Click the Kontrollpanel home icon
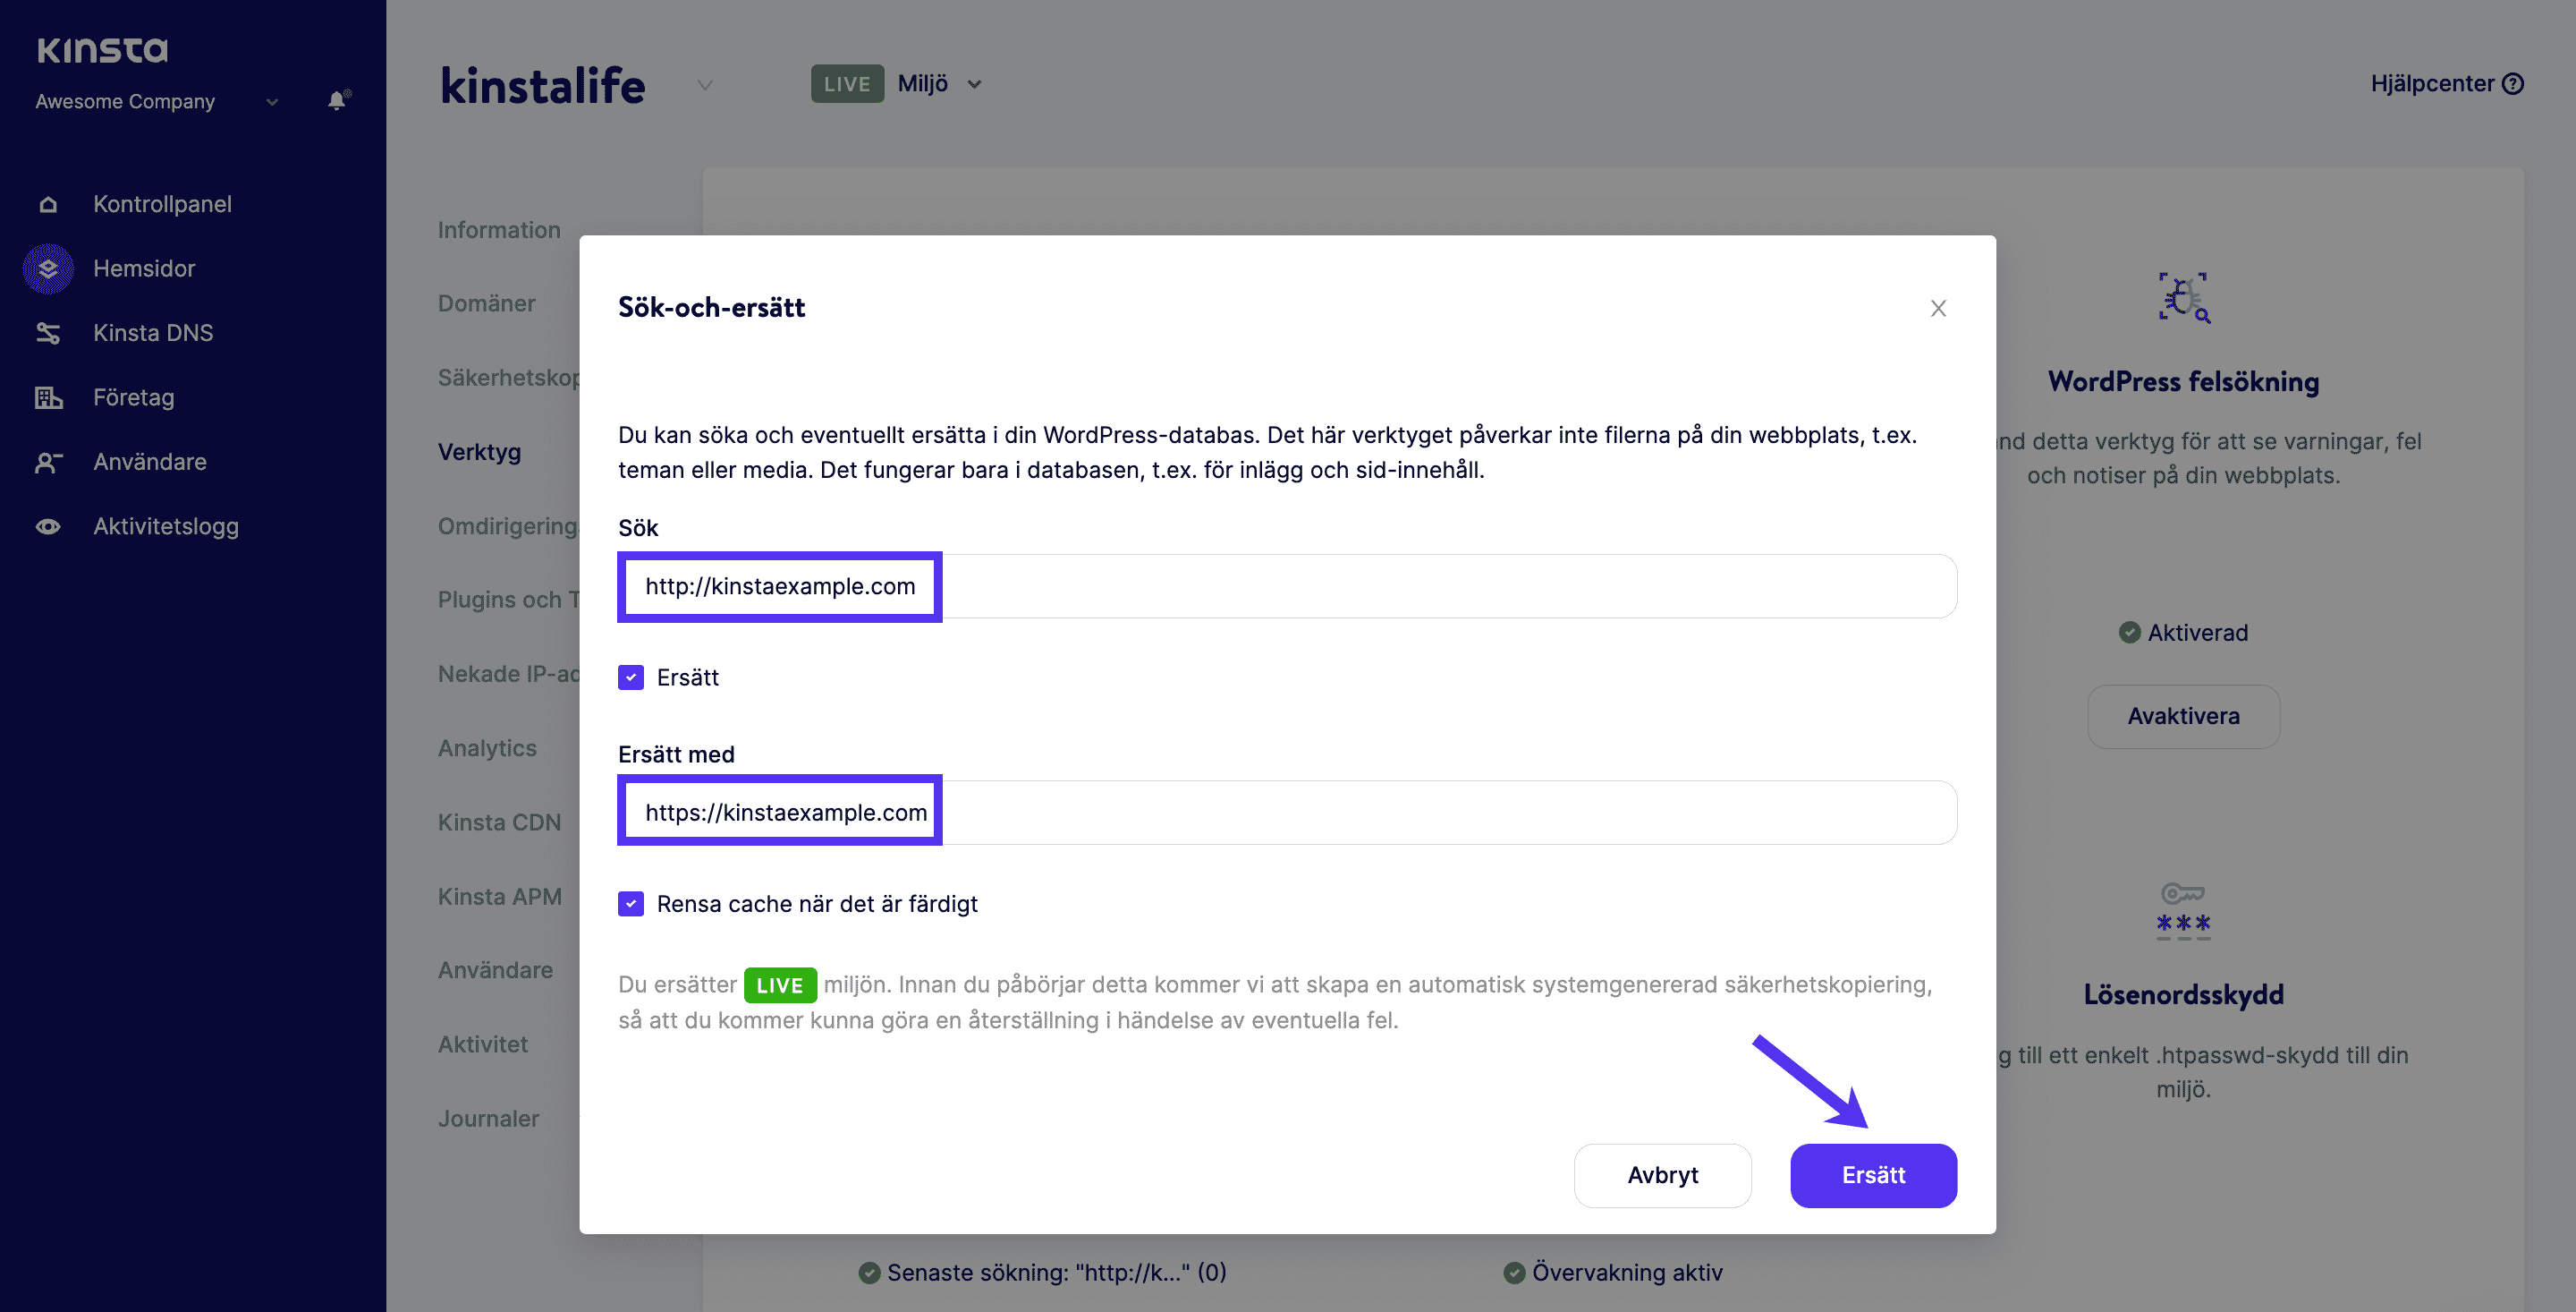The height and width of the screenshot is (1312, 2576). click(x=48, y=204)
